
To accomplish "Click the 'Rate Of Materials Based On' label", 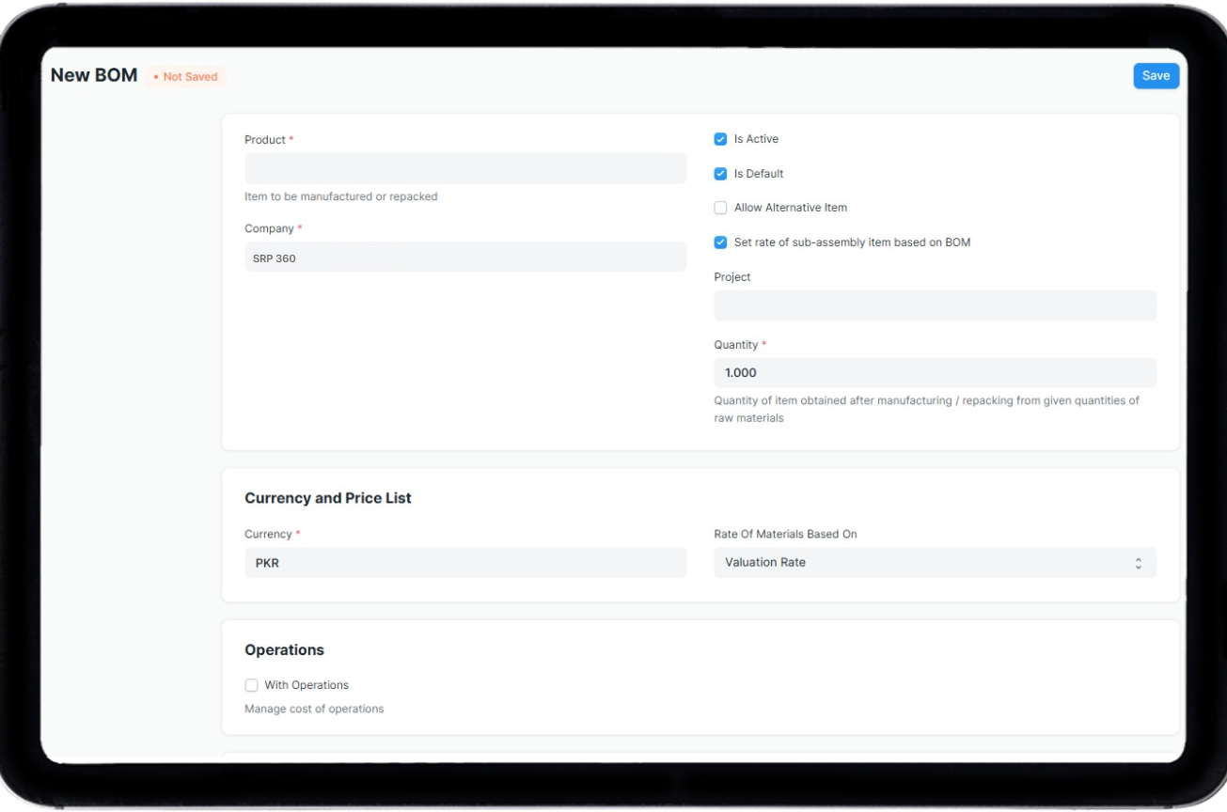I will pos(785,534).
